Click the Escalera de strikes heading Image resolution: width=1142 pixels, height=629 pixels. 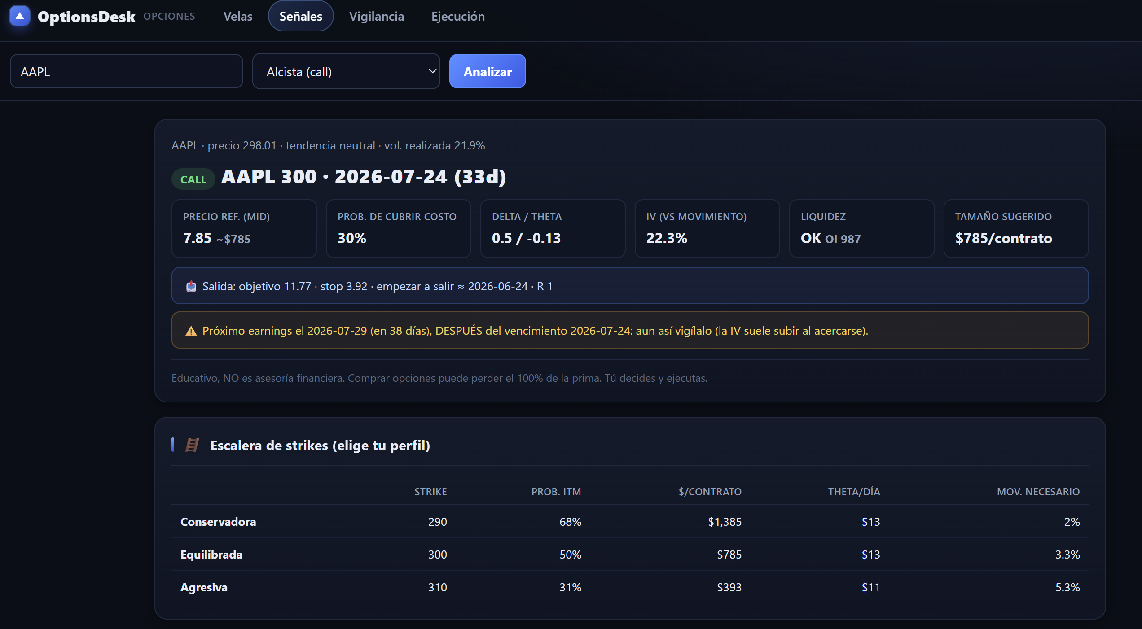coord(320,445)
